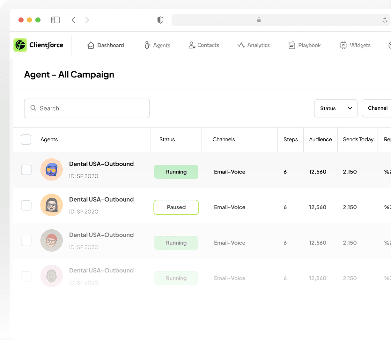Click inside the Search field

click(87, 108)
